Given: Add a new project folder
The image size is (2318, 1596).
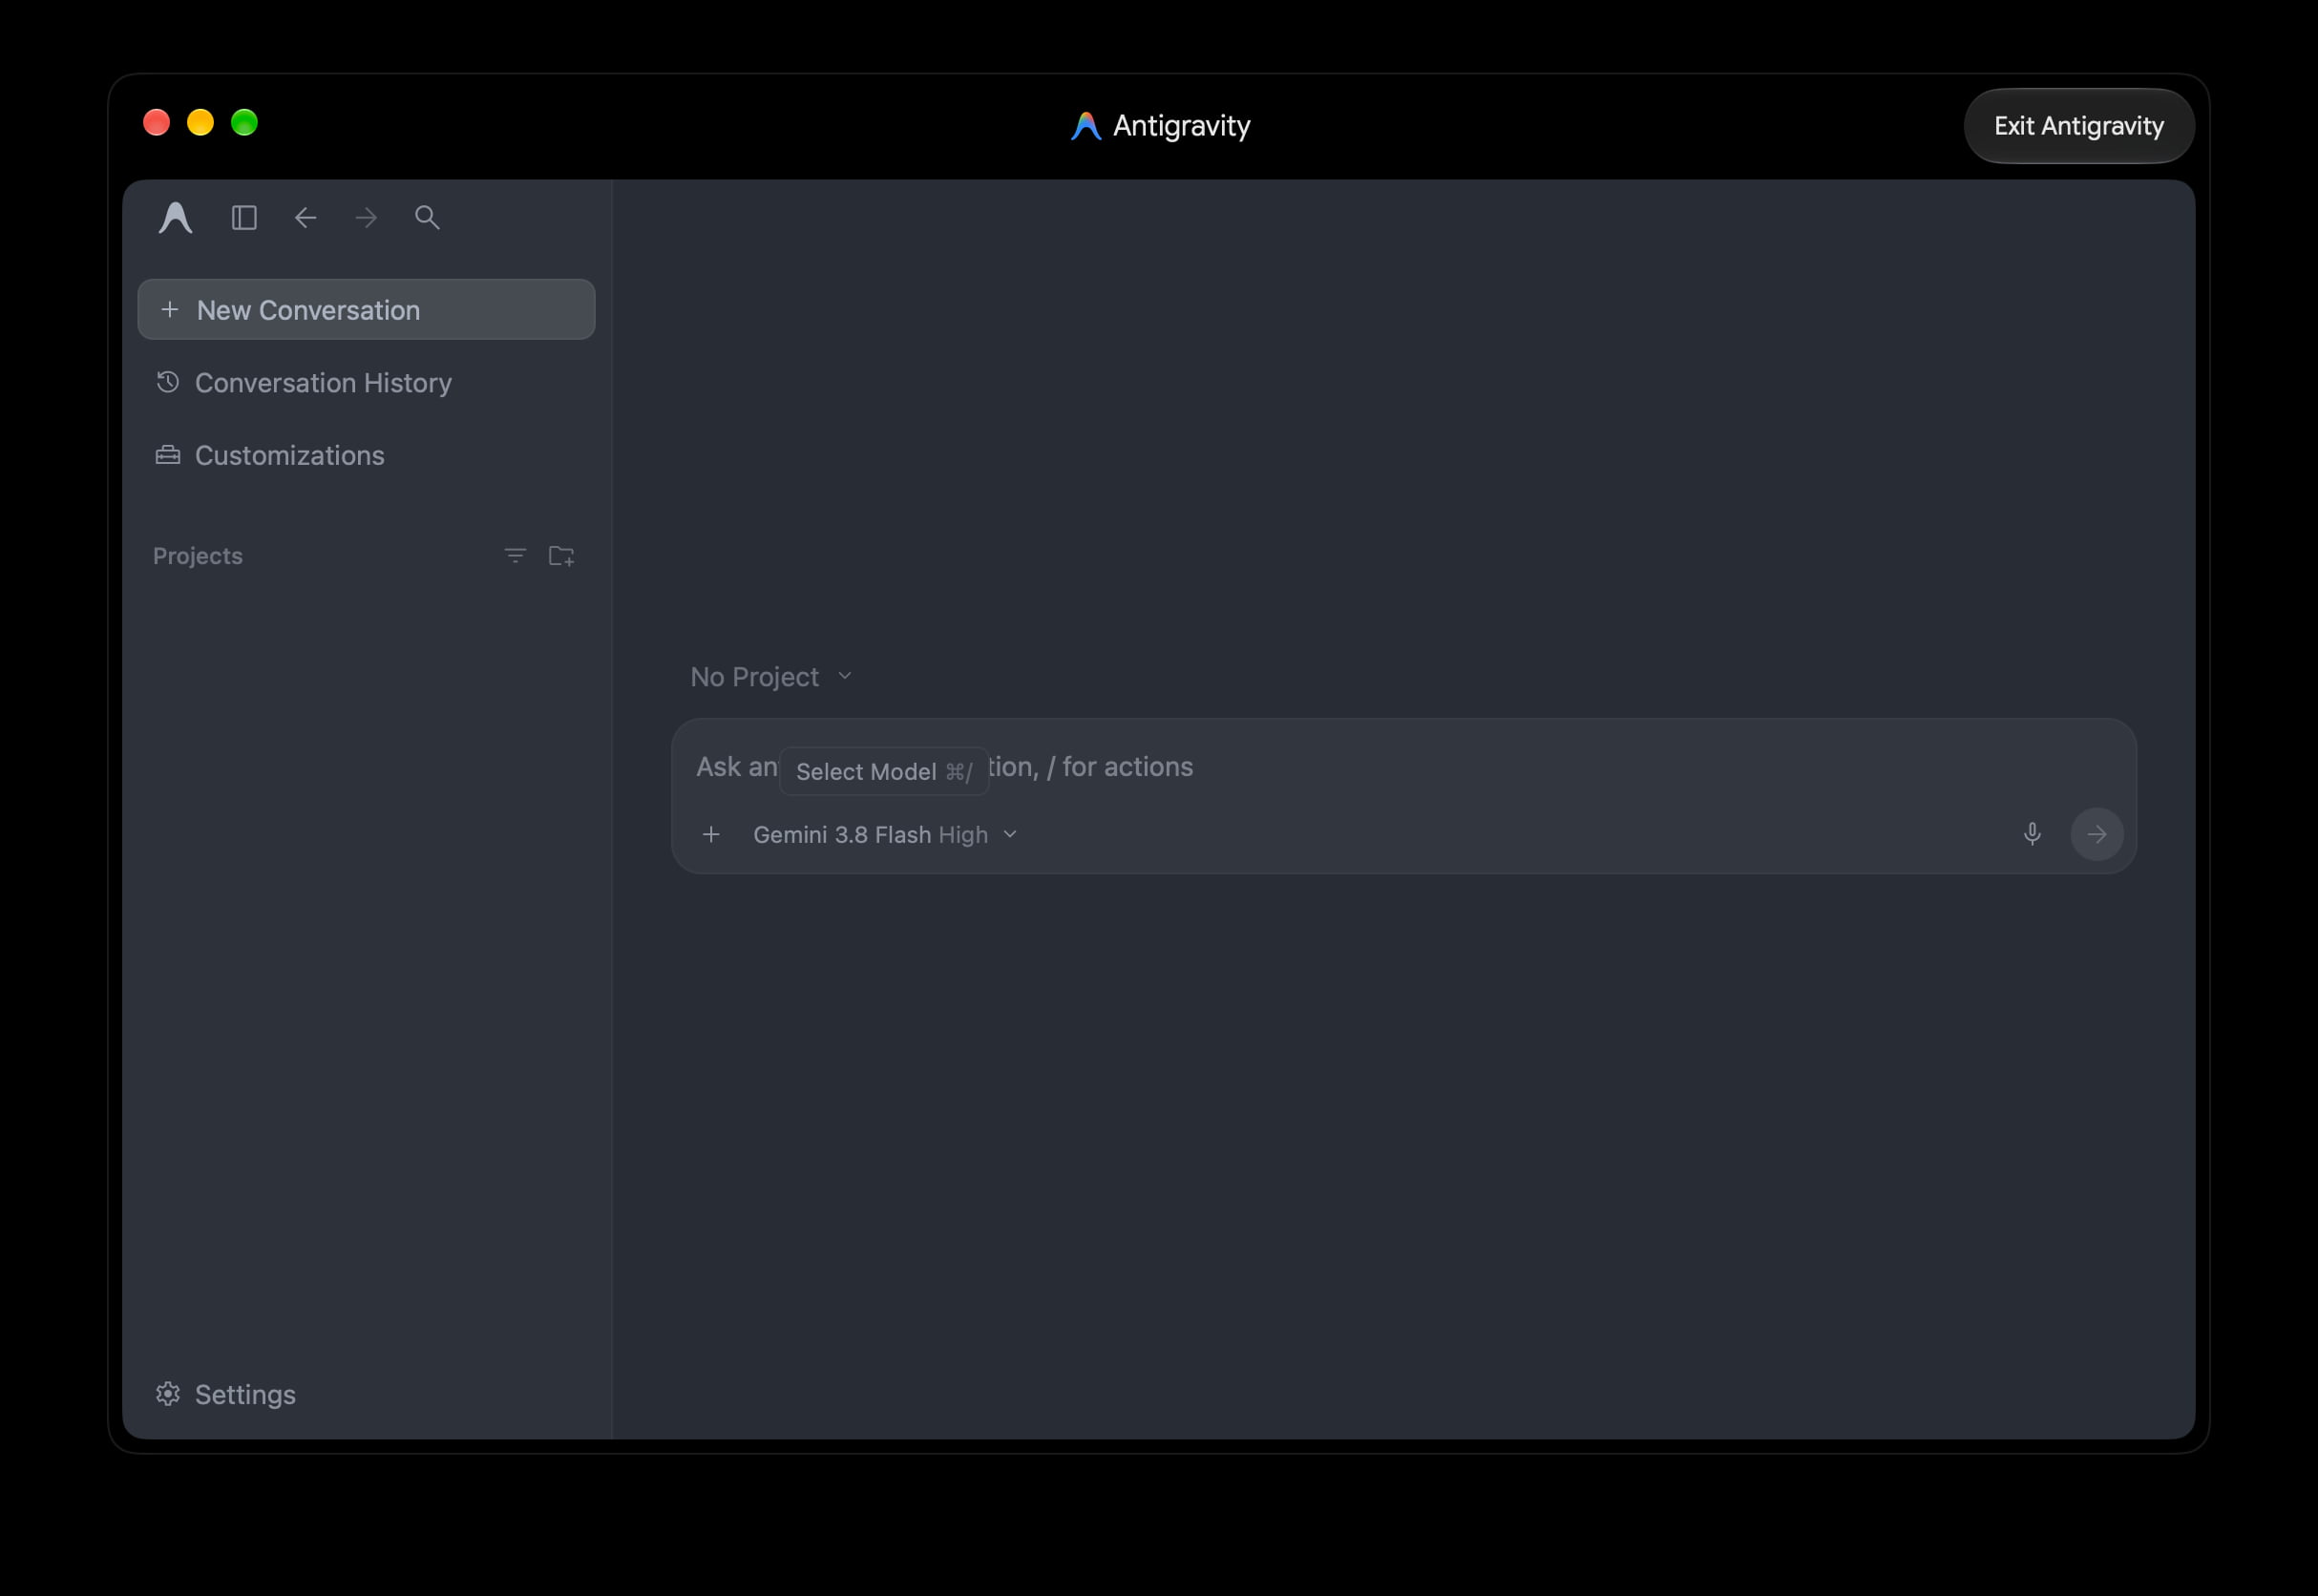Looking at the screenshot, I should pyautogui.click(x=562, y=556).
